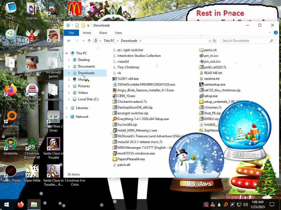Select Pictures in the navigation pane
Viewport: 281px width, 210px height.
point(84,86)
